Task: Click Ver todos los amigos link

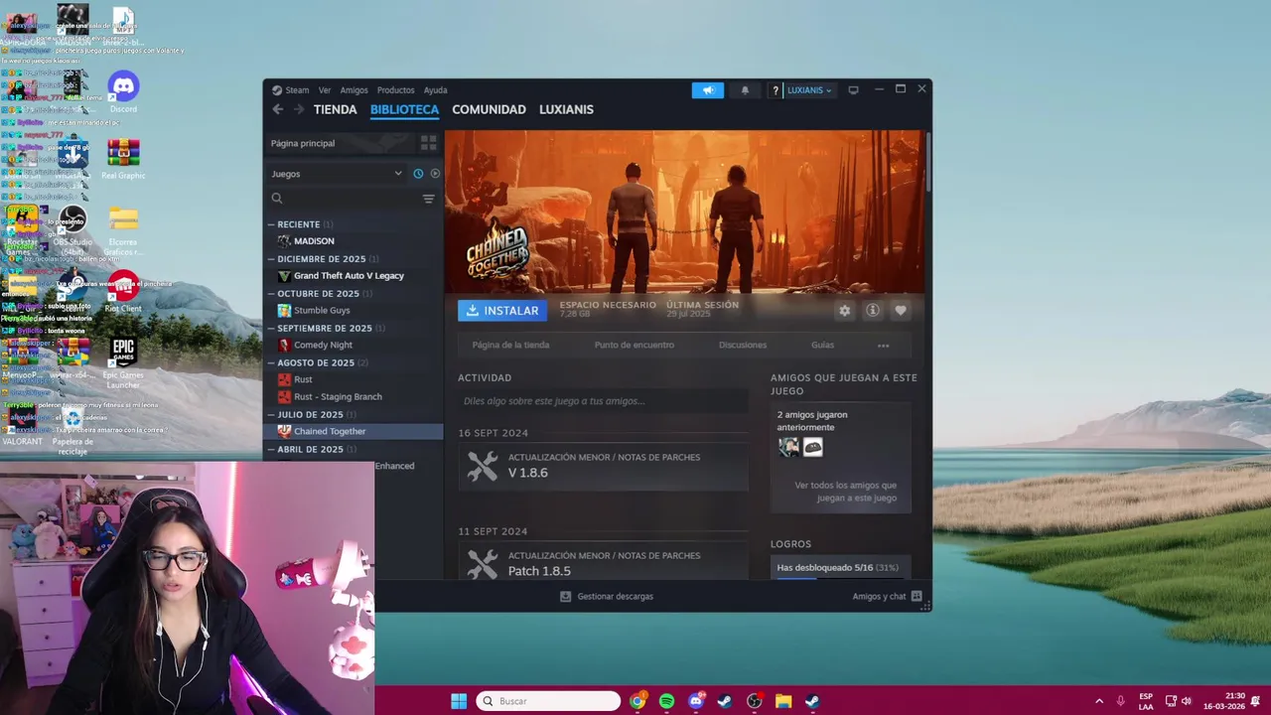Action: [845, 492]
